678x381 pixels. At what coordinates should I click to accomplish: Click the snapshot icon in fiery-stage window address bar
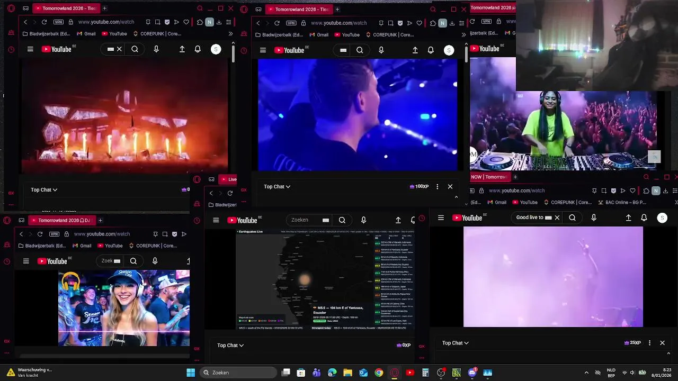pos(157,22)
